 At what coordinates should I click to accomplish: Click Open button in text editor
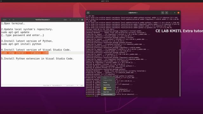[x=5, y=20]
